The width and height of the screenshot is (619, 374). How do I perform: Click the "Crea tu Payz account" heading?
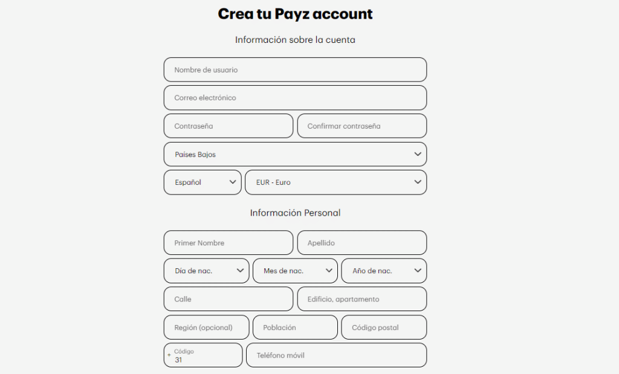pyautogui.click(x=295, y=13)
